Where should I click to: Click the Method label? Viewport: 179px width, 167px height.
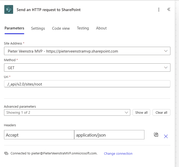[10, 60]
